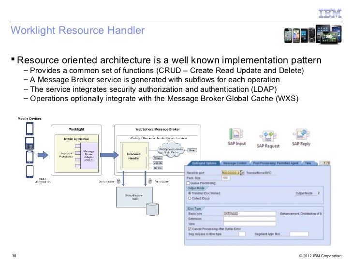Image resolution: width=352 pixels, height=264 pixels.
Task: Open search help beside Receiver port field
Action: point(242,173)
